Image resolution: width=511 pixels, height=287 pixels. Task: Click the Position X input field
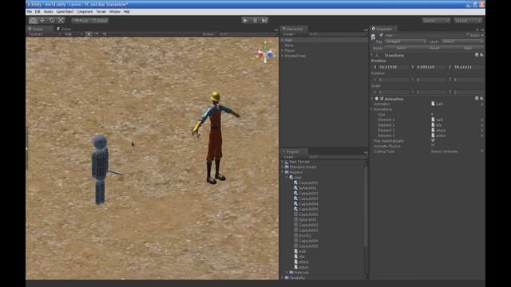(394, 67)
